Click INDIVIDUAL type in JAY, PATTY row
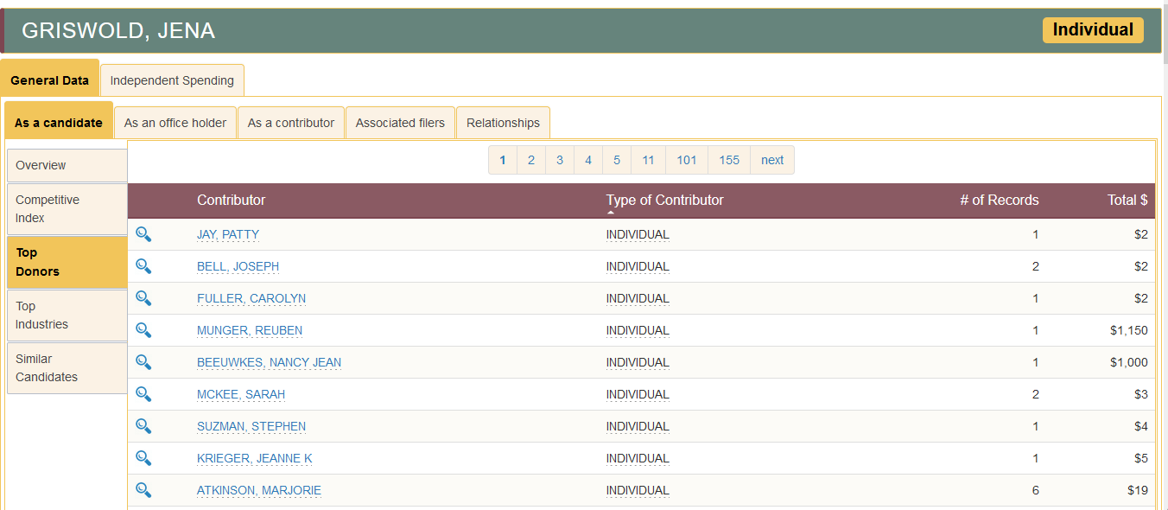 point(638,234)
